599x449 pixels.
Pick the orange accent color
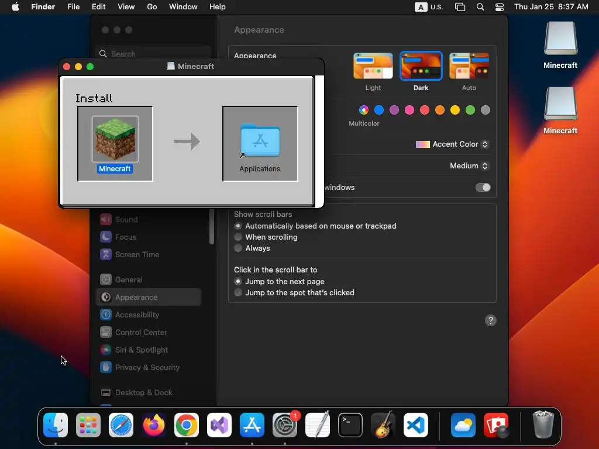[x=440, y=110]
